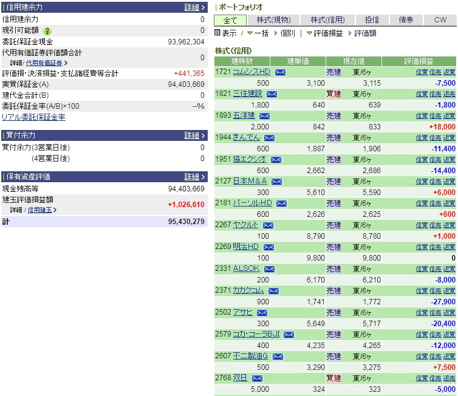Click the 建単価 column header
This screenshot has width=458, height=396.
point(298,61)
